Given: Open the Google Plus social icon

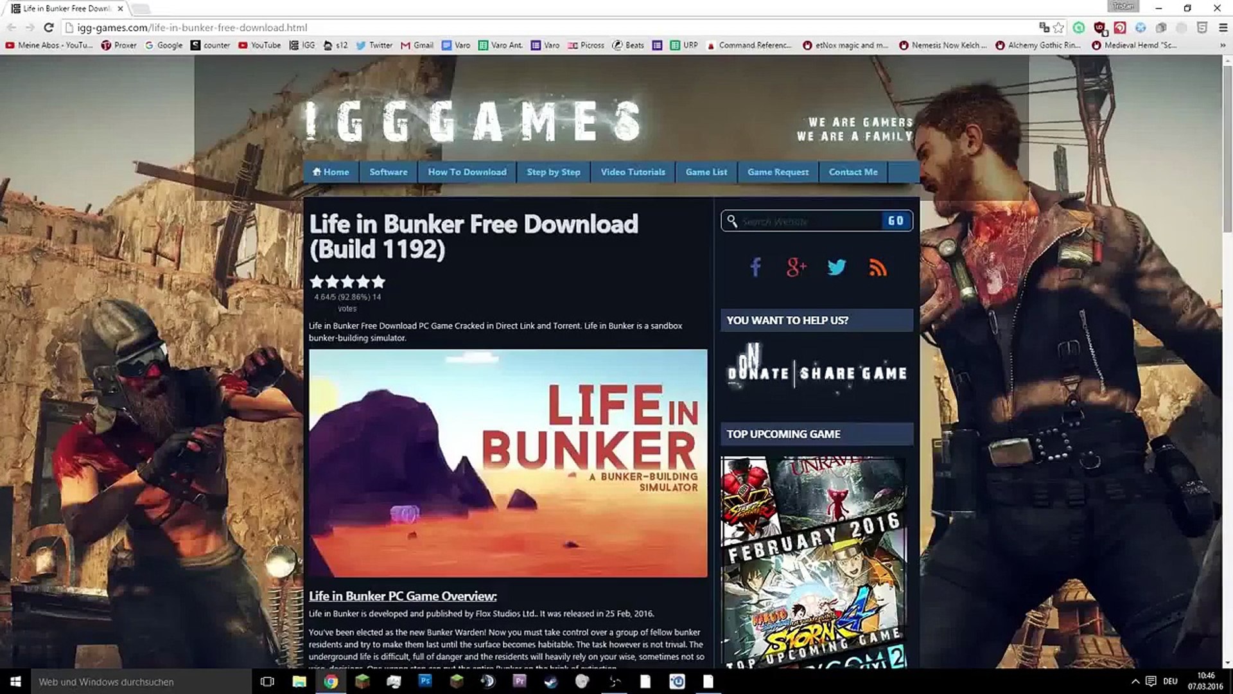Looking at the screenshot, I should pos(796,267).
